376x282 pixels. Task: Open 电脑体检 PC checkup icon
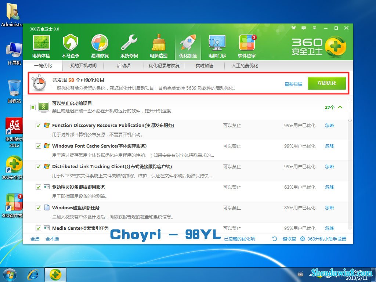41,47
